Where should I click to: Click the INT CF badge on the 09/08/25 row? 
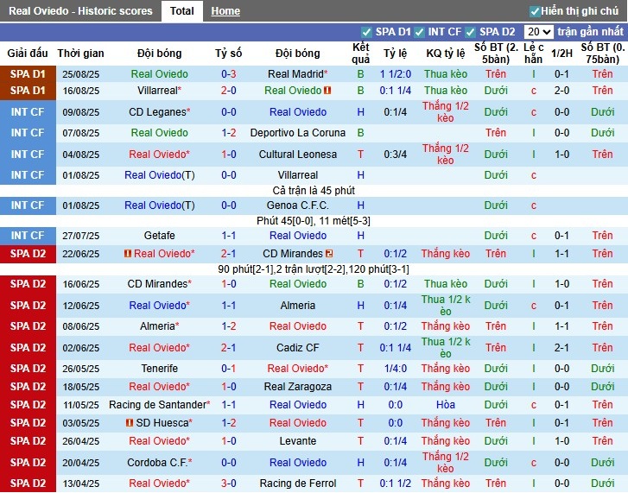click(x=28, y=112)
